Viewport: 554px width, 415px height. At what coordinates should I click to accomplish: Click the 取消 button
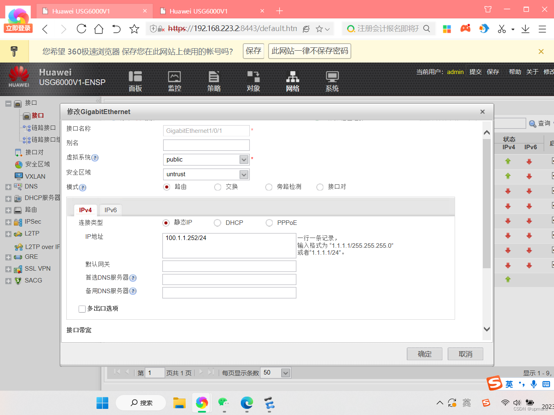[x=465, y=354]
